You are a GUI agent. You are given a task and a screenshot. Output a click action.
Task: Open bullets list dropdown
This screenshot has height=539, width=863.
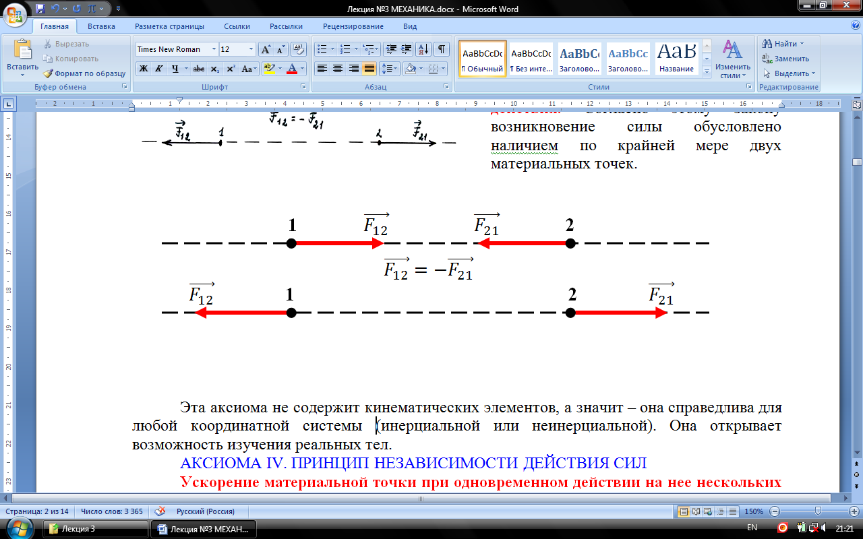332,49
